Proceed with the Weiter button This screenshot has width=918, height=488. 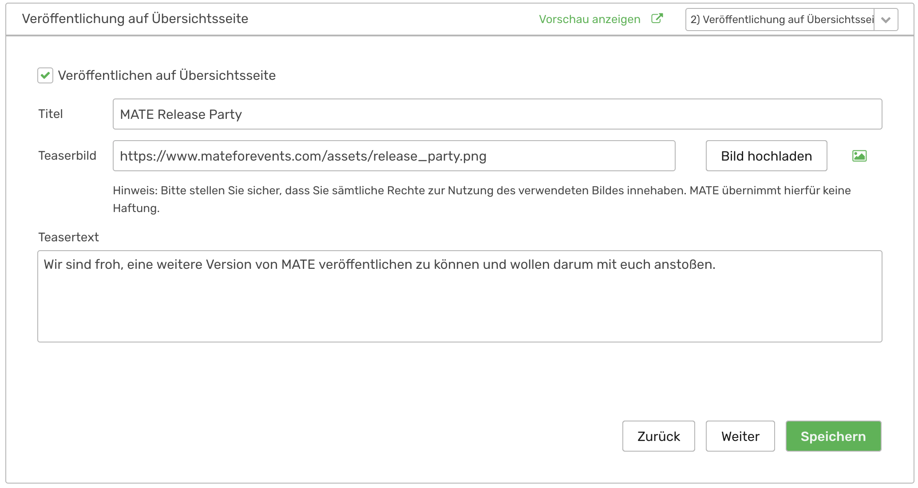click(x=740, y=436)
